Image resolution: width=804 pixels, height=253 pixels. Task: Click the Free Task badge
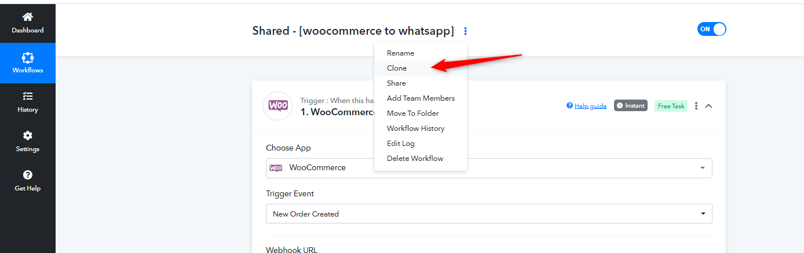coord(671,106)
